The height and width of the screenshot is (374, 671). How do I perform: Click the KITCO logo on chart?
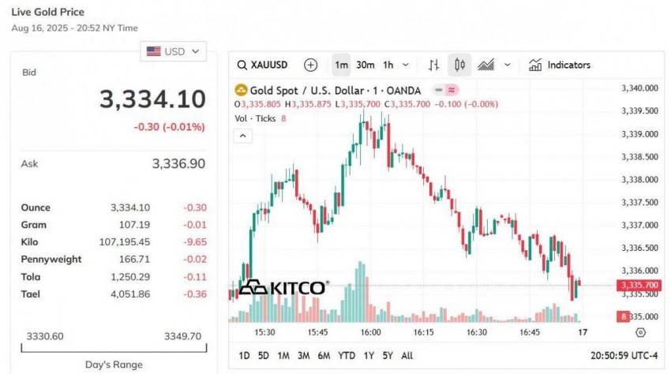(282, 288)
